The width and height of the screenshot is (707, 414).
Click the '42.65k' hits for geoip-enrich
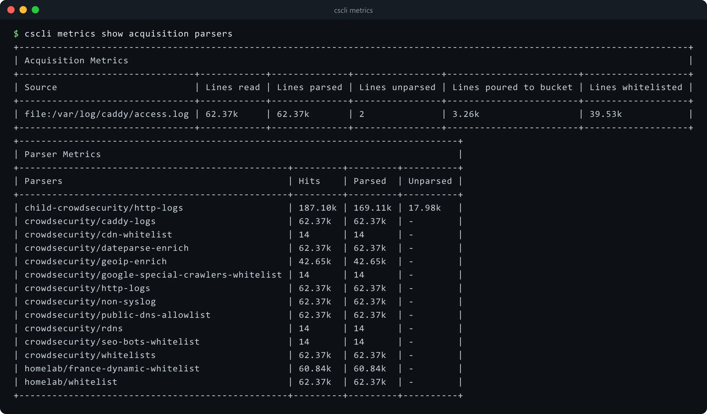point(315,261)
